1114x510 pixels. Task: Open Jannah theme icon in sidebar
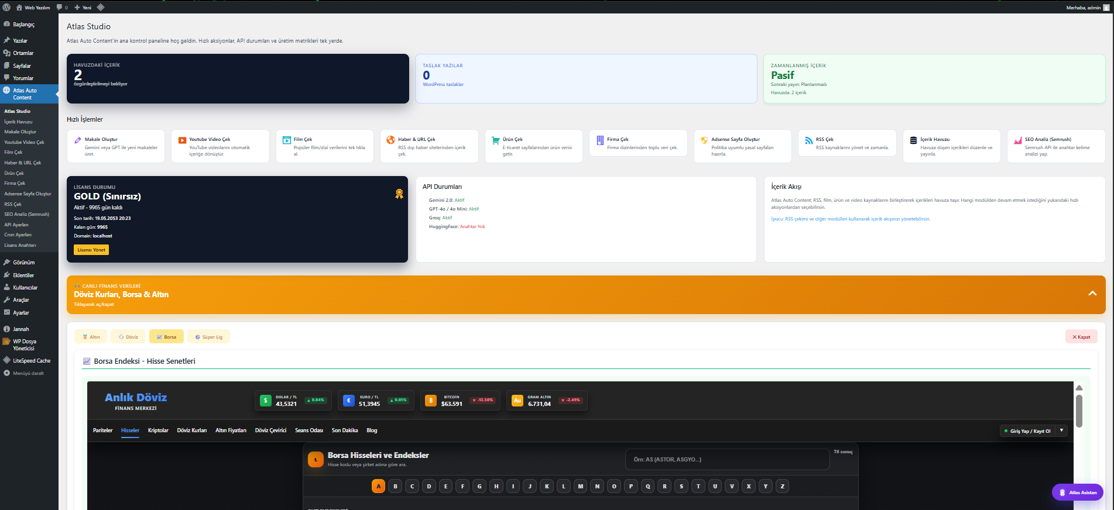7,329
